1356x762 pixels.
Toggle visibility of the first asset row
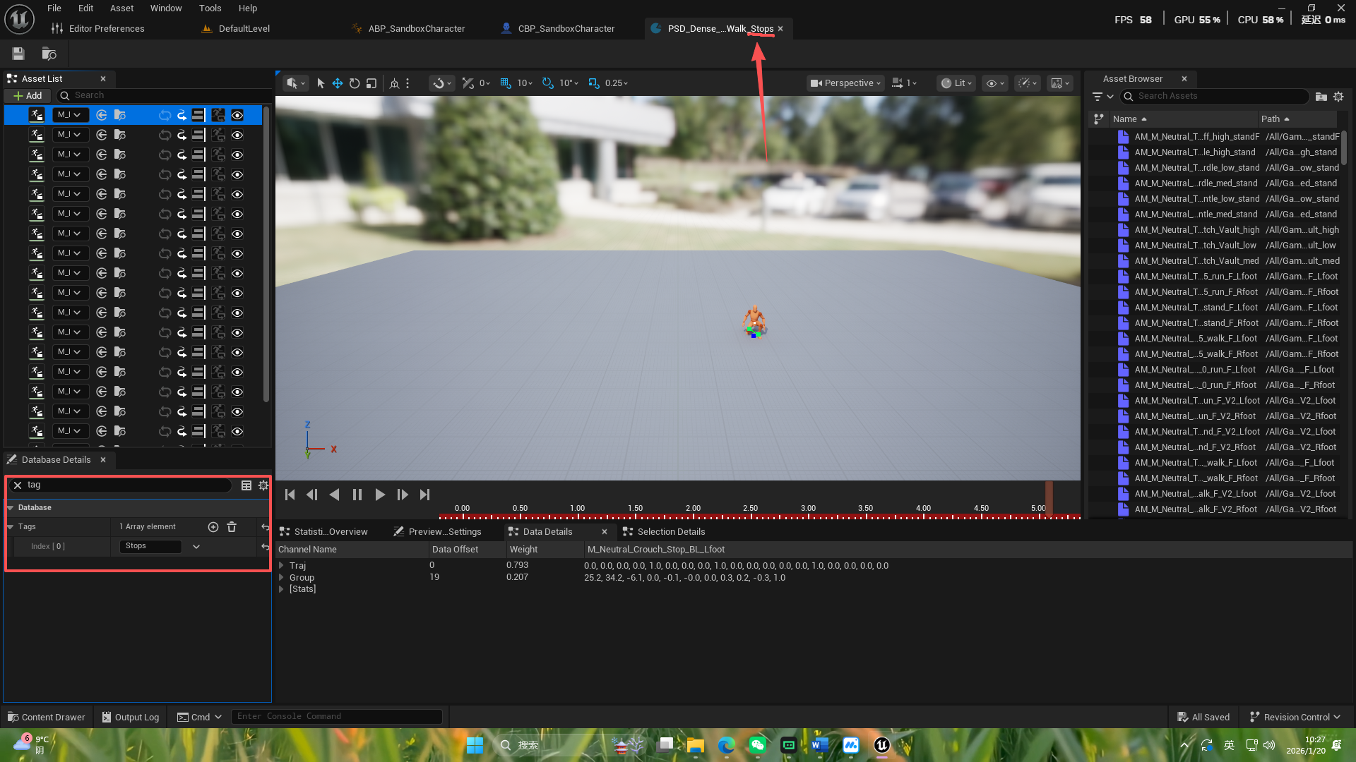(237, 115)
